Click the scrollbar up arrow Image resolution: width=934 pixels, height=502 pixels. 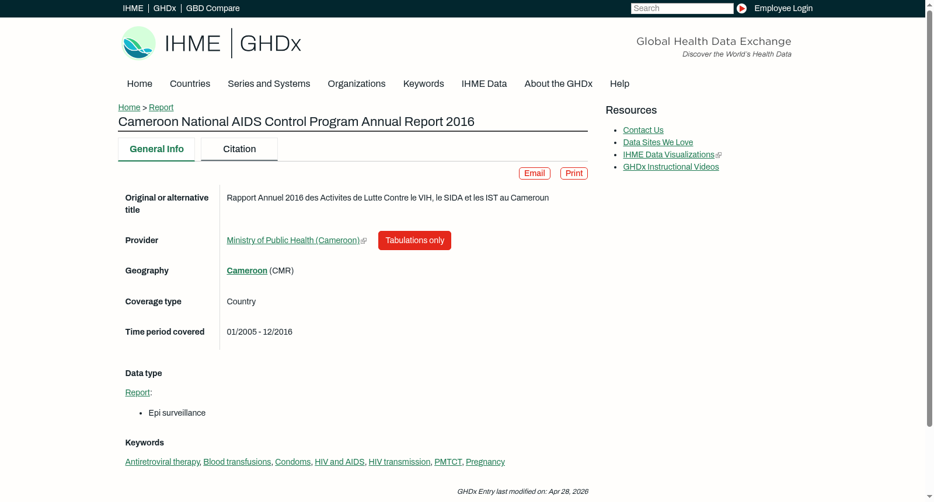point(929,4)
